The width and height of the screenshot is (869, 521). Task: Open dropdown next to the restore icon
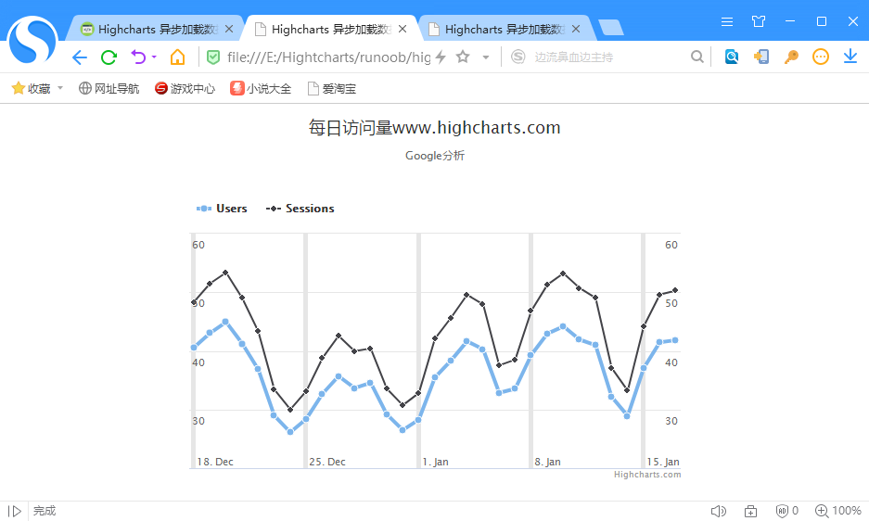click(x=154, y=57)
